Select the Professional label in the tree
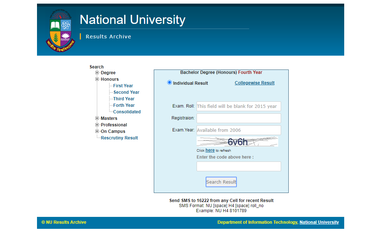The height and width of the screenshot is (231, 387). [x=114, y=125]
